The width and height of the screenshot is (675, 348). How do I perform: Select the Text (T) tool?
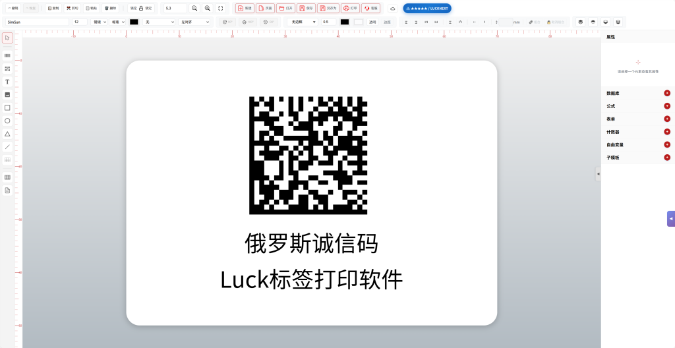[7, 82]
